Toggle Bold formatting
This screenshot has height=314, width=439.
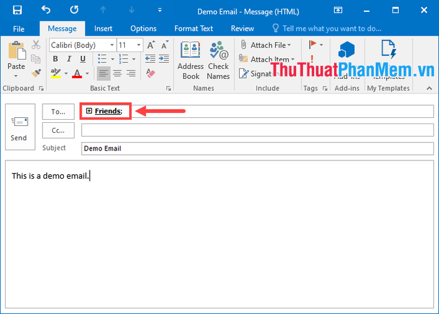click(55, 60)
